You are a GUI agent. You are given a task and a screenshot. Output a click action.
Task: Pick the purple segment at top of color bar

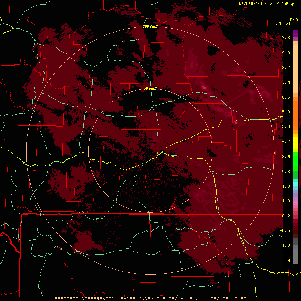295,33
